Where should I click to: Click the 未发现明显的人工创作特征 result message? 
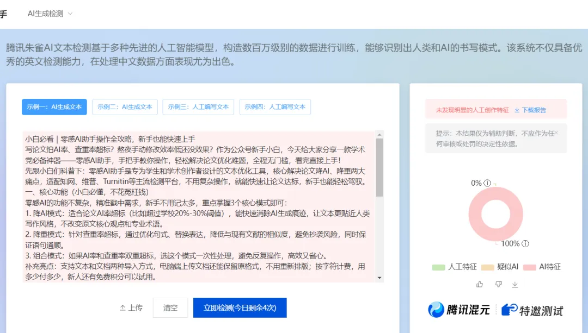pos(473,110)
